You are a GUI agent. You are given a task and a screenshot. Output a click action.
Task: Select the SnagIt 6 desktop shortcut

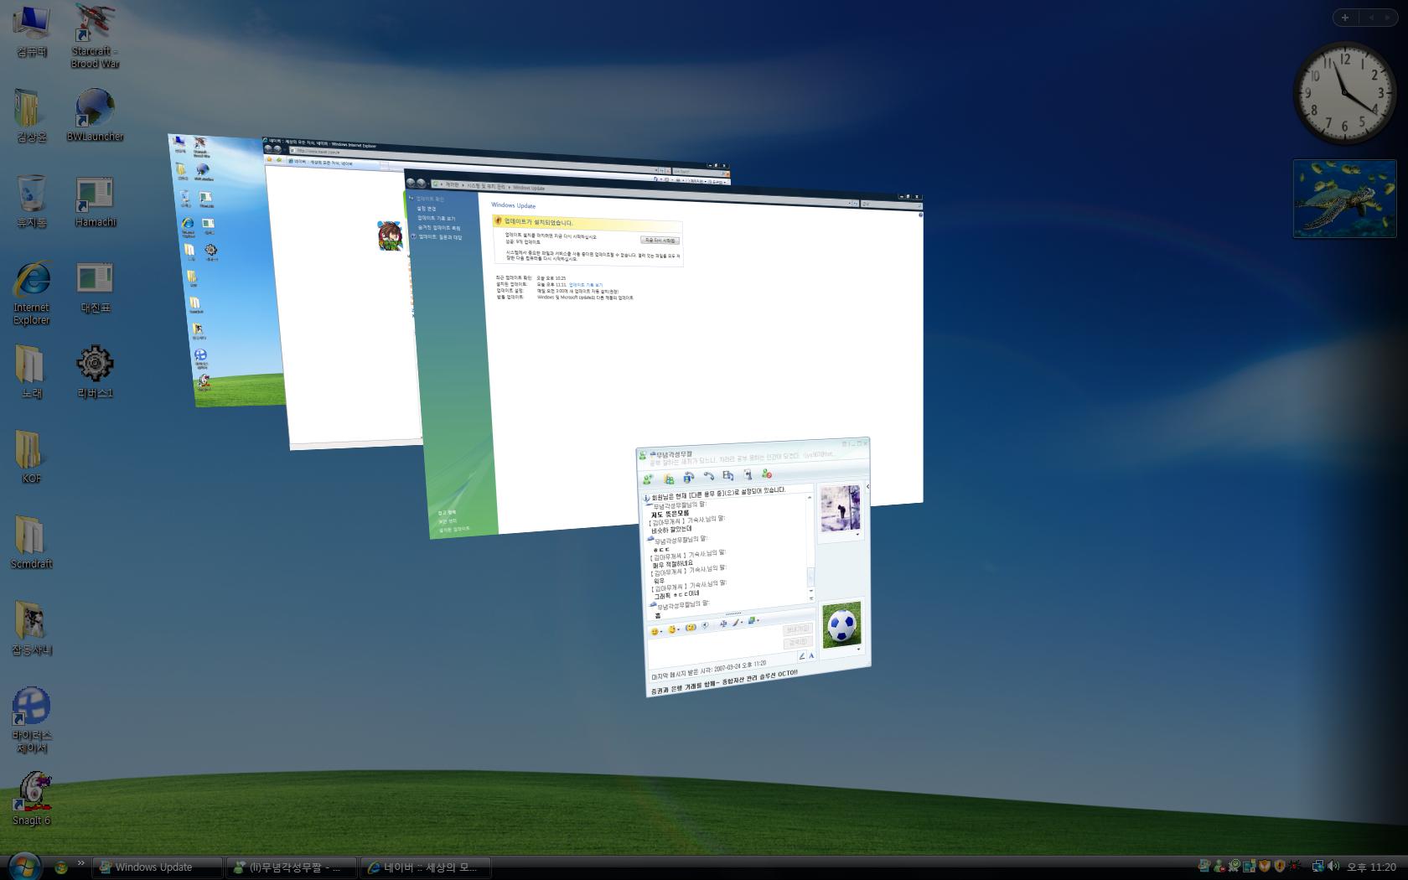32,800
